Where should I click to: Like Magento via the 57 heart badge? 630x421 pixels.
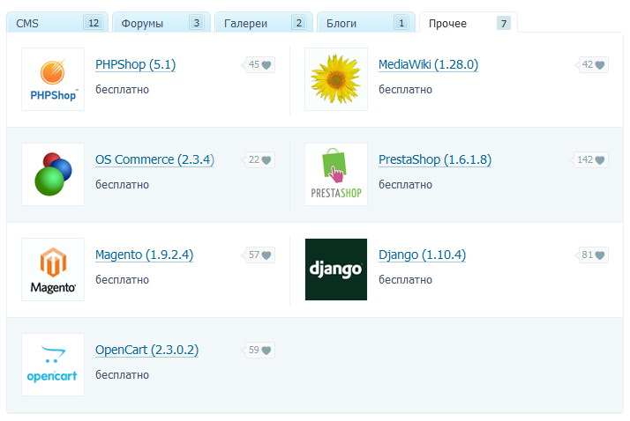pyautogui.click(x=259, y=255)
